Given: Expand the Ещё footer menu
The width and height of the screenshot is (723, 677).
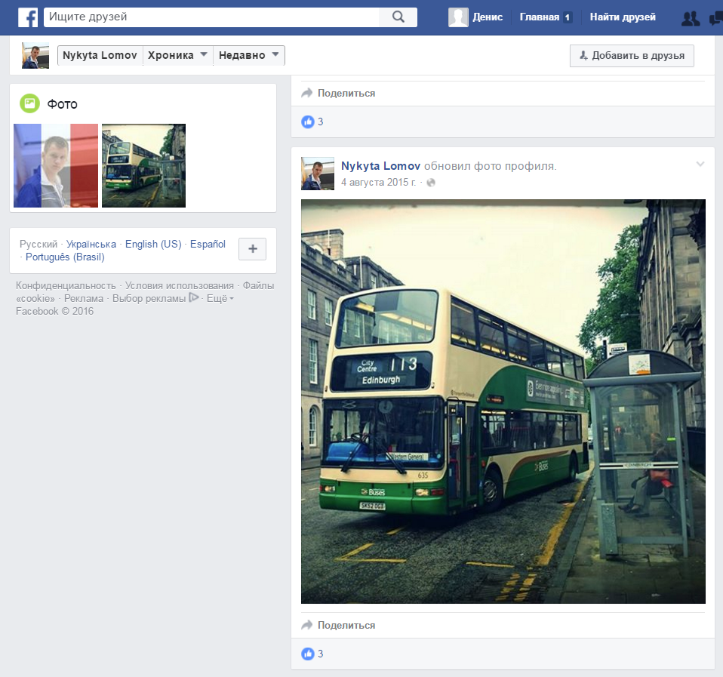Looking at the screenshot, I should 220,298.
